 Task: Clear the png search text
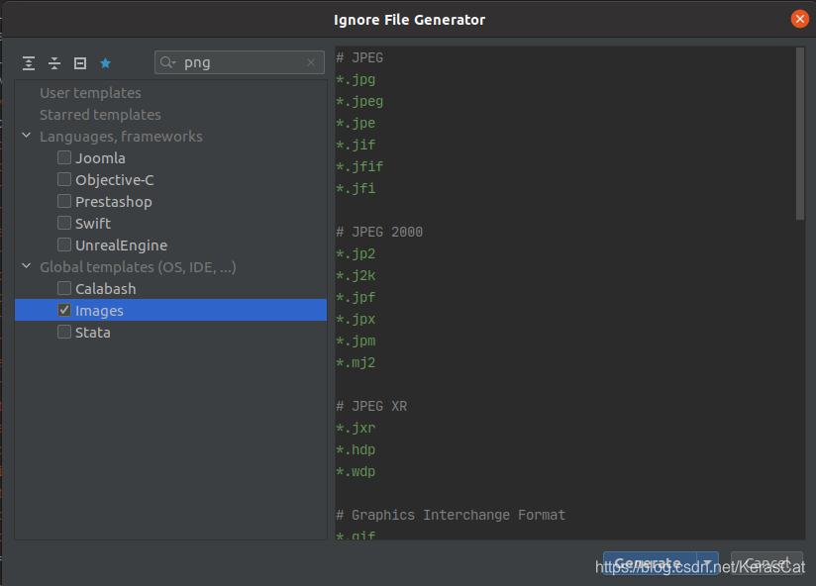pyautogui.click(x=311, y=63)
